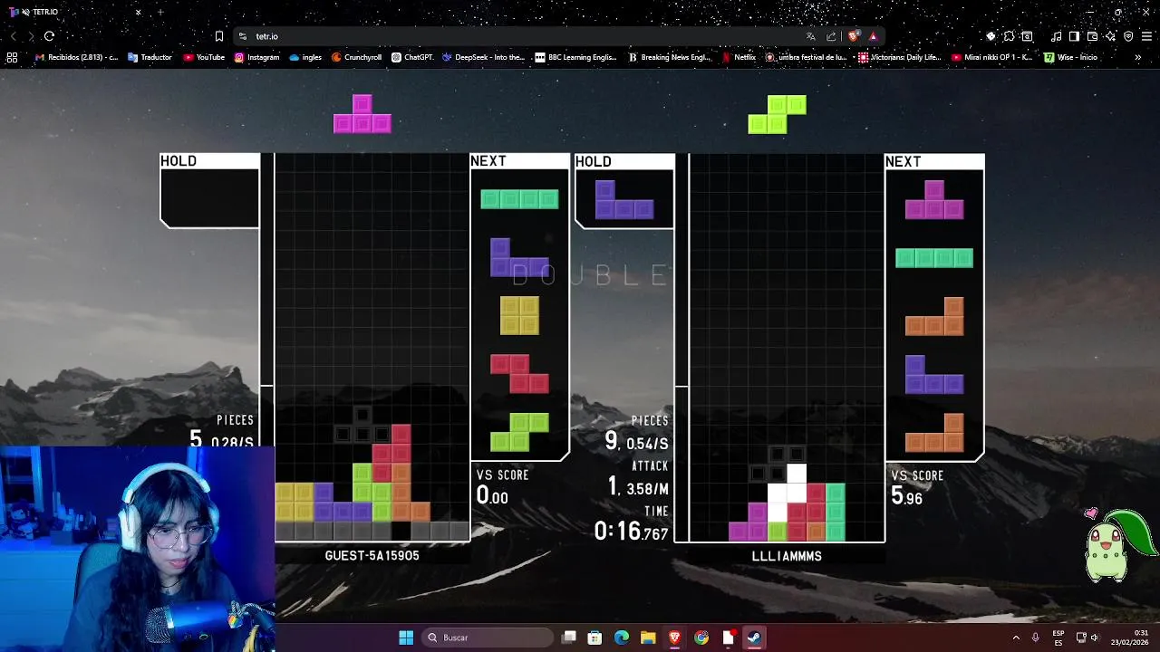The height and width of the screenshot is (652, 1160).
Task: Click the green I piece in left NEXT queue
Action: [519, 199]
